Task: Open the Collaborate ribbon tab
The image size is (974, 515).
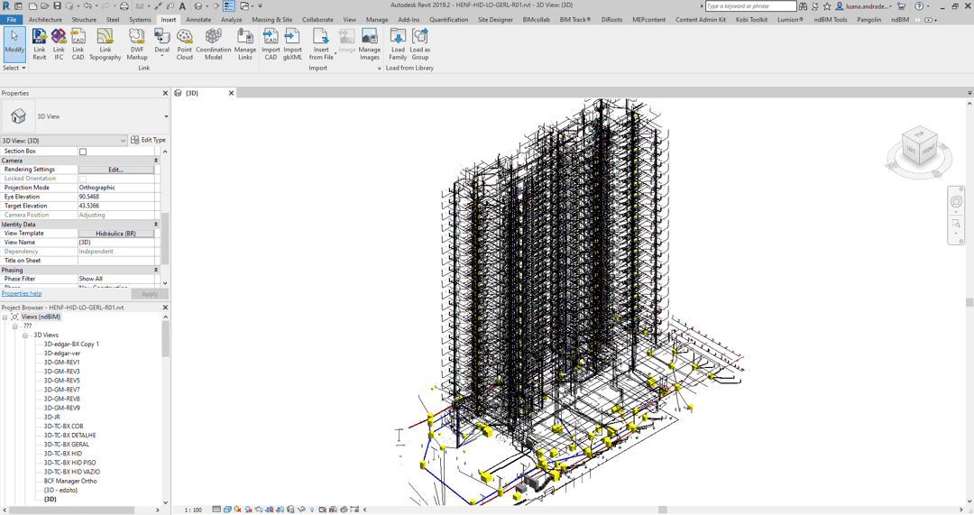Action: 317,19
